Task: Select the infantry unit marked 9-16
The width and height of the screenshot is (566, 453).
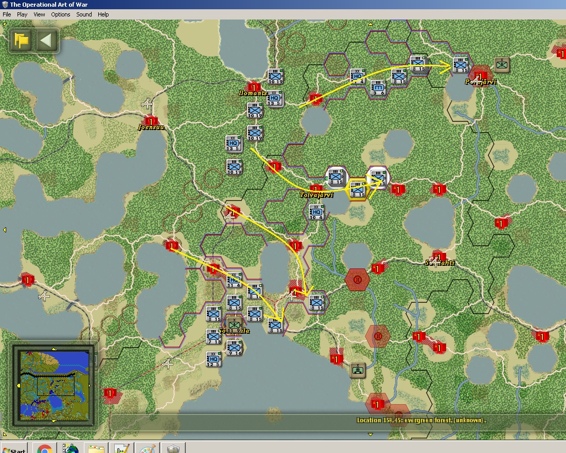Action: click(x=234, y=348)
